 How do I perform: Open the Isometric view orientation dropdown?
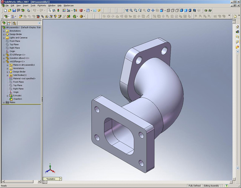(x=61, y=179)
